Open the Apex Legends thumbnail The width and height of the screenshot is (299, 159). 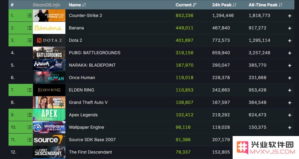click(x=49, y=115)
